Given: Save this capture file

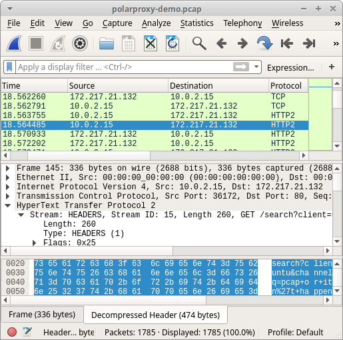Looking at the screenshot, I should tap(129, 43).
